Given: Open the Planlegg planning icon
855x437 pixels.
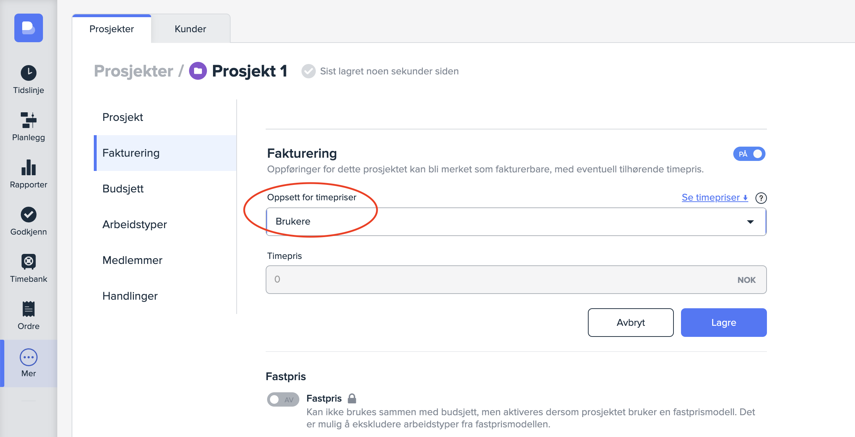Looking at the screenshot, I should 29,120.
